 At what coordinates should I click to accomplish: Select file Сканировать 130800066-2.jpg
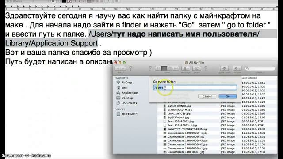tap(187, 144)
